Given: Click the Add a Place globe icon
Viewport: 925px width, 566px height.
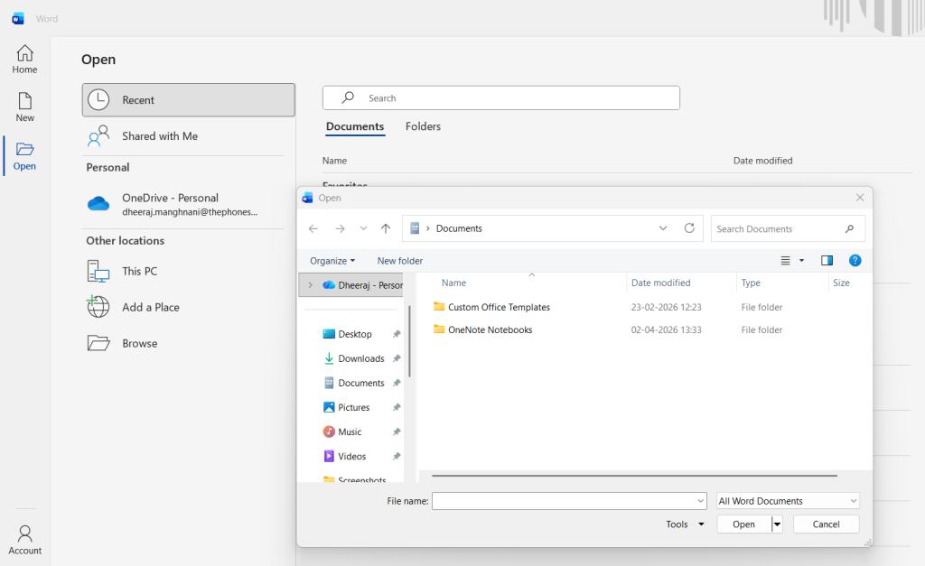Looking at the screenshot, I should point(98,307).
